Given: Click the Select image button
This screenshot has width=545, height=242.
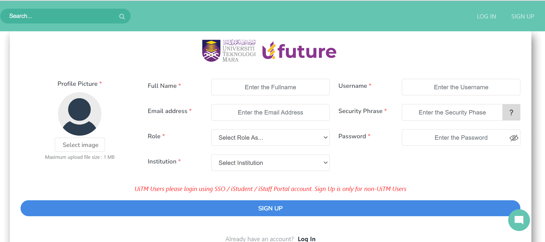Looking at the screenshot, I should [x=80, y=145].
